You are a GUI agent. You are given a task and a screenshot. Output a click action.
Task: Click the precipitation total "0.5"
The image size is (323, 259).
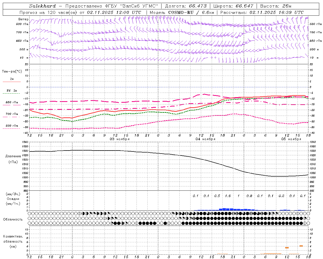click(217, 196)
